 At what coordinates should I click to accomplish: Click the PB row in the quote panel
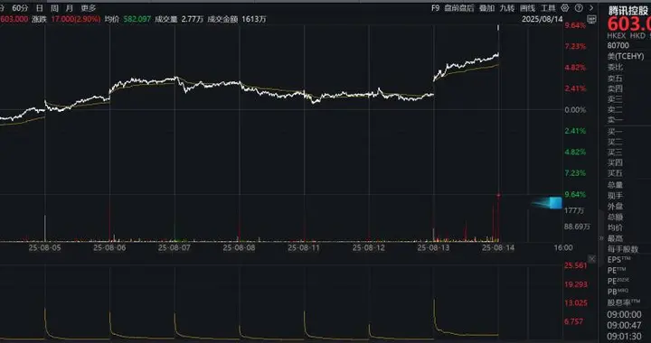(618, 292)
